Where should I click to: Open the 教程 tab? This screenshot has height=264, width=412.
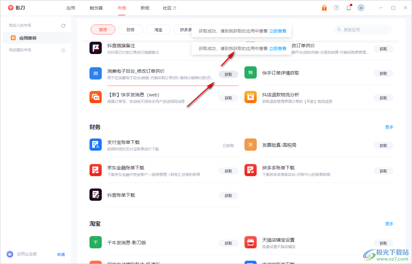tap(145, 8)
